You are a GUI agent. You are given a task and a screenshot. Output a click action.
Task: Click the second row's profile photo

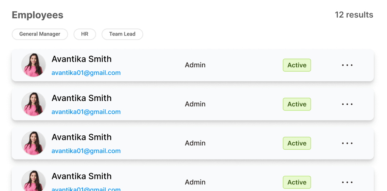coord(33,104)
